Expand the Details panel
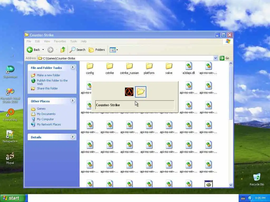The height and width of the screenshot is (202, 270). point(73,137)
